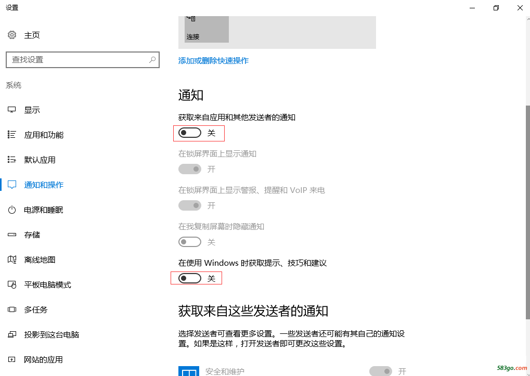Click the Notifications and actions speech icon
The image size is (530, 376).
pyautogui.click(x=12, y=185)
